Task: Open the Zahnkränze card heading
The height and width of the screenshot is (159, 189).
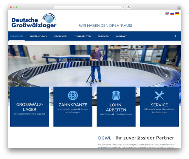Action: pyautogui.click(x=73, y=105)
